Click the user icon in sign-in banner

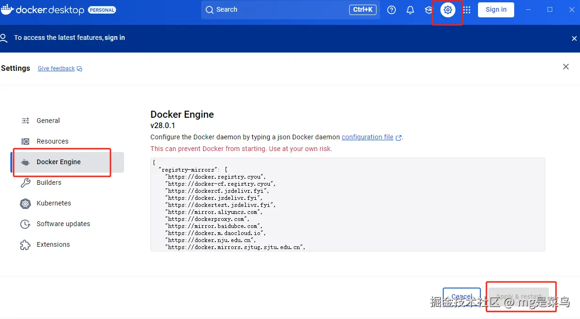(x=3, y=38)
